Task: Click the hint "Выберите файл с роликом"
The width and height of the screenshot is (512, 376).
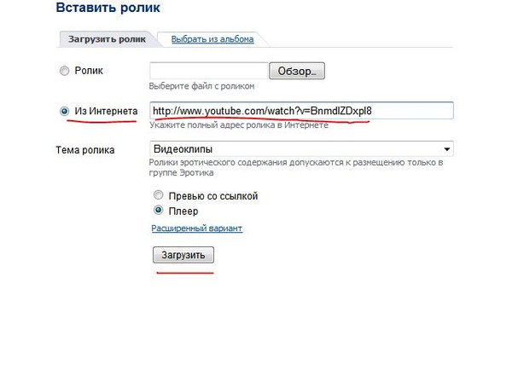Action: pyautogui.click(x=212, y=86)
